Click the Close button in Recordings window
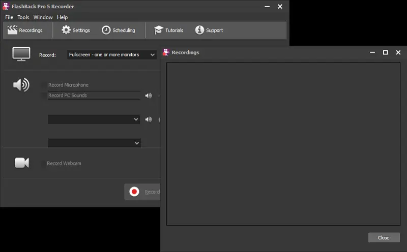The image size is (407, 252). click(384, 237)
